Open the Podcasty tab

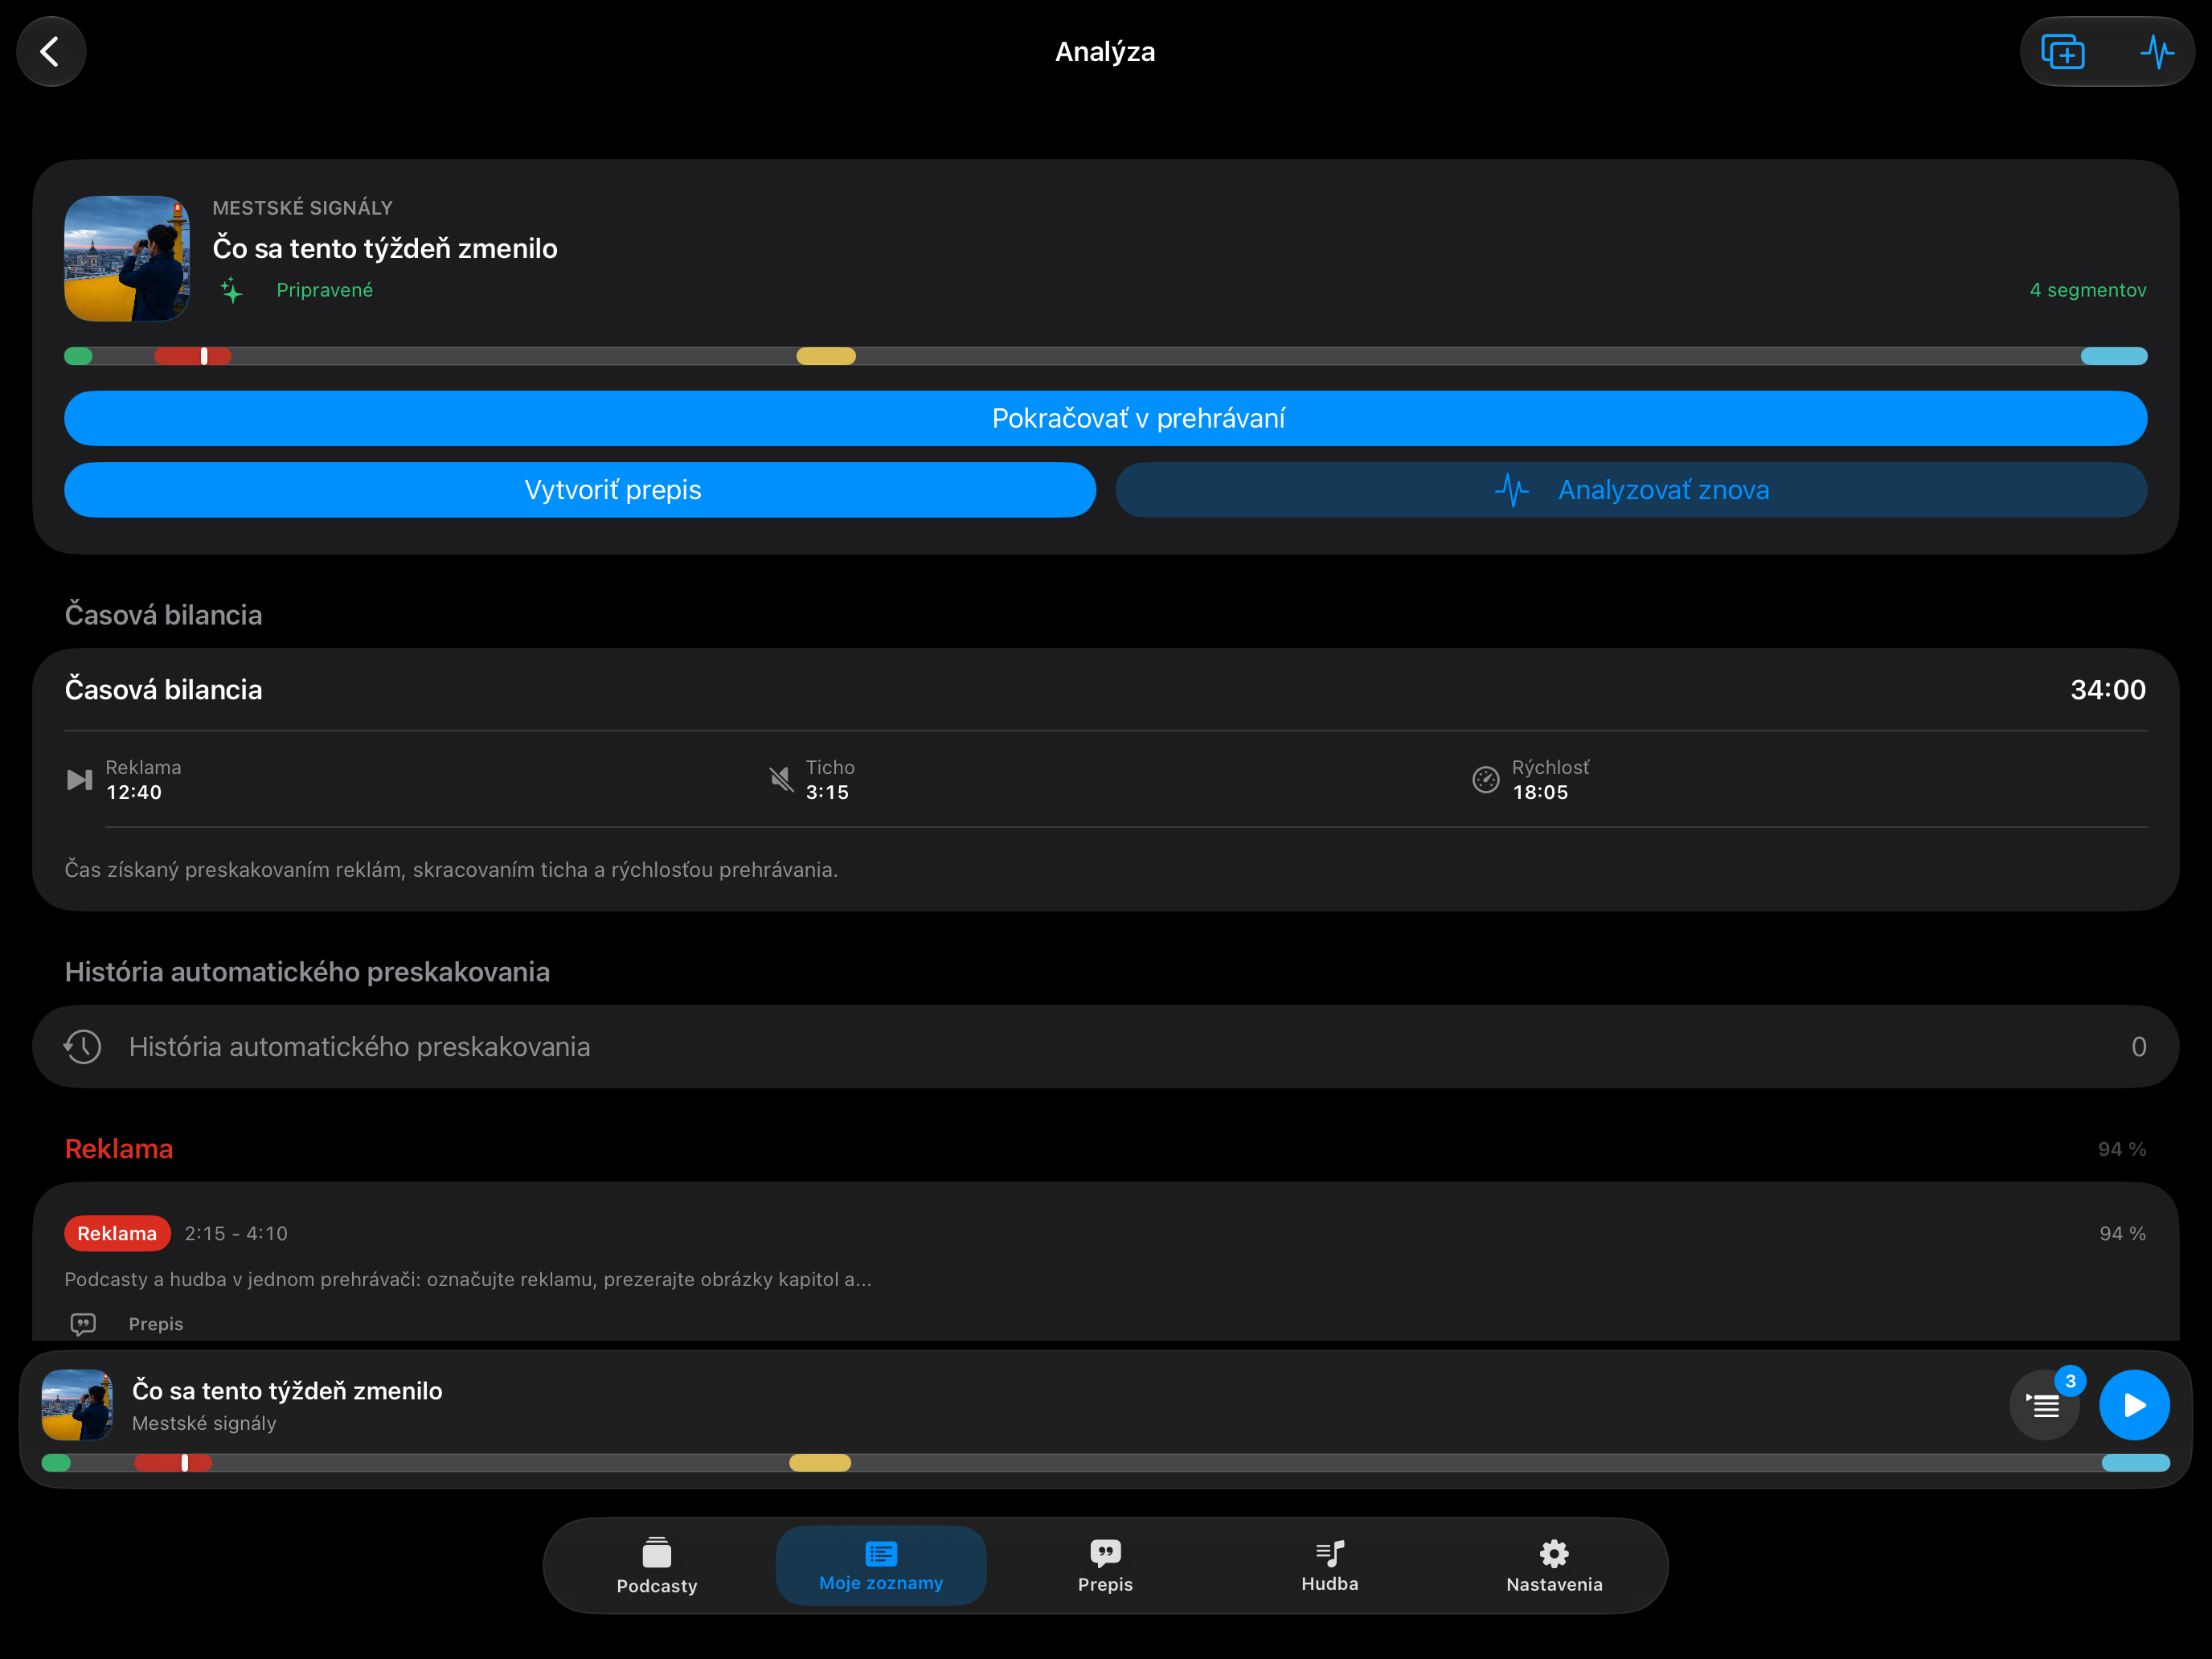(x=657, y=1566)
